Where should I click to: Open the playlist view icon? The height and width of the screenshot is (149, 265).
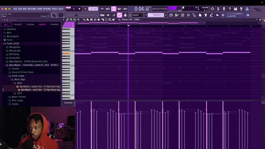171,15
